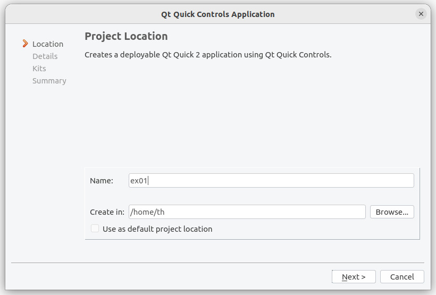Select the Details wizard step
This screenshot has height=295, width=436.
pos(45,56)
